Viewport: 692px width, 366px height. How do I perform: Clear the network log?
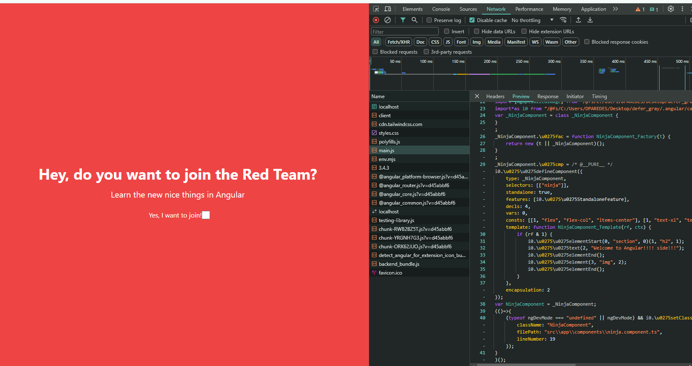coord(388,20)
